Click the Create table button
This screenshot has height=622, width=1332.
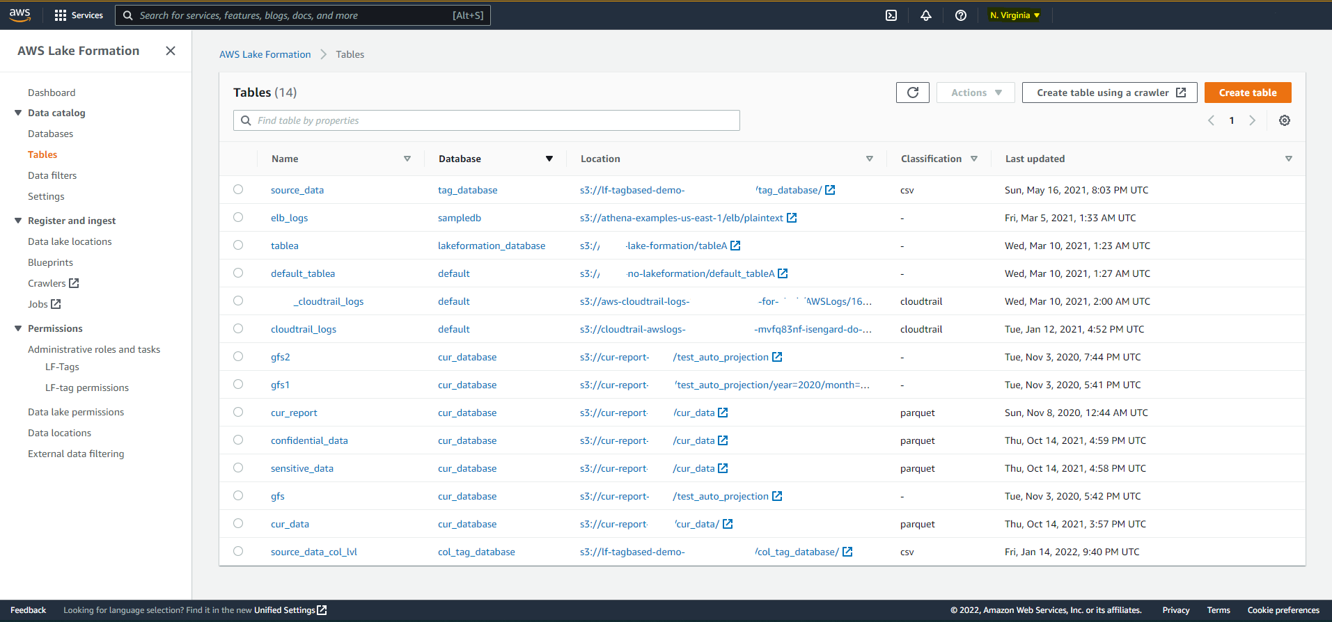tap(1248, 93)
